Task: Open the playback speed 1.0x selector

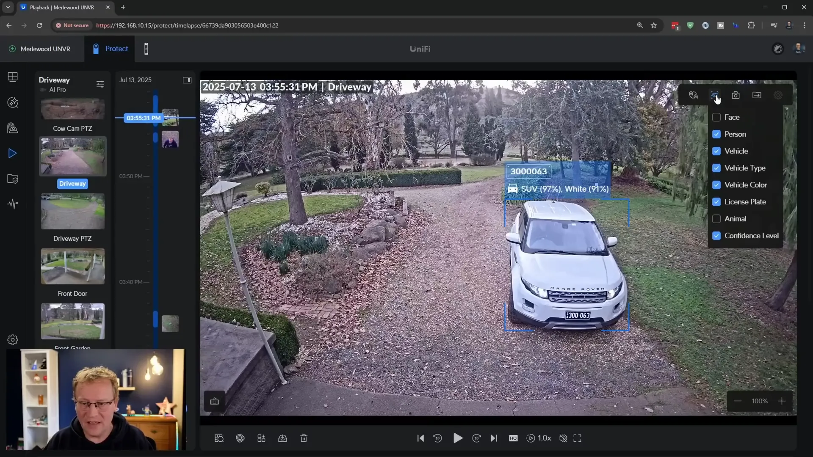Action: [539, 438]
